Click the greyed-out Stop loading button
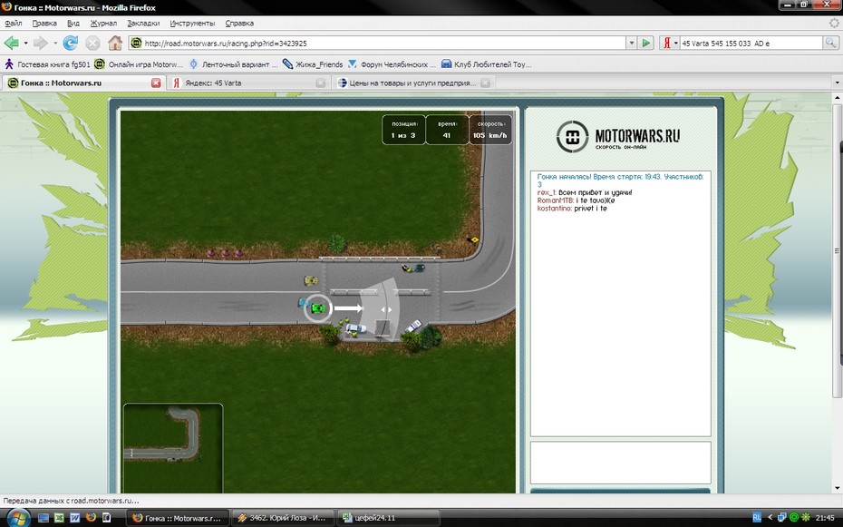The width and height of the screenshot is (843, 527). click(93, 43)
